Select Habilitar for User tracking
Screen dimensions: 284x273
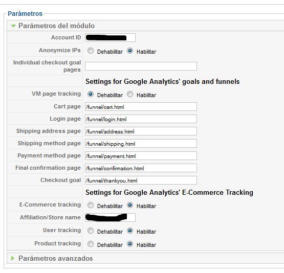[x=130, y=231]
